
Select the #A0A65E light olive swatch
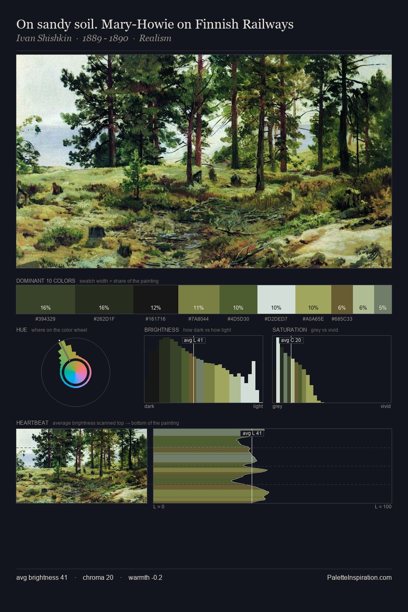313,299
